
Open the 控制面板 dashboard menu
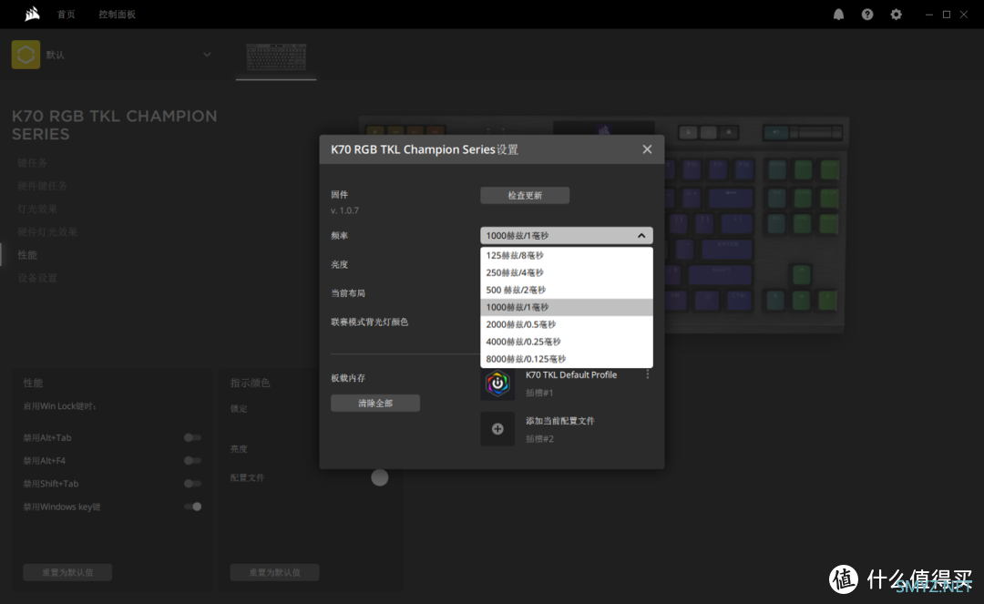[117, 15]
